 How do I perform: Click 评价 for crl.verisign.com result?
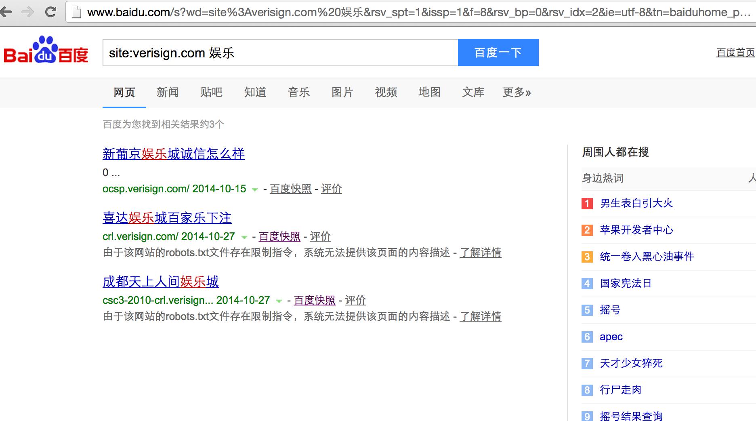pos(320,236)
